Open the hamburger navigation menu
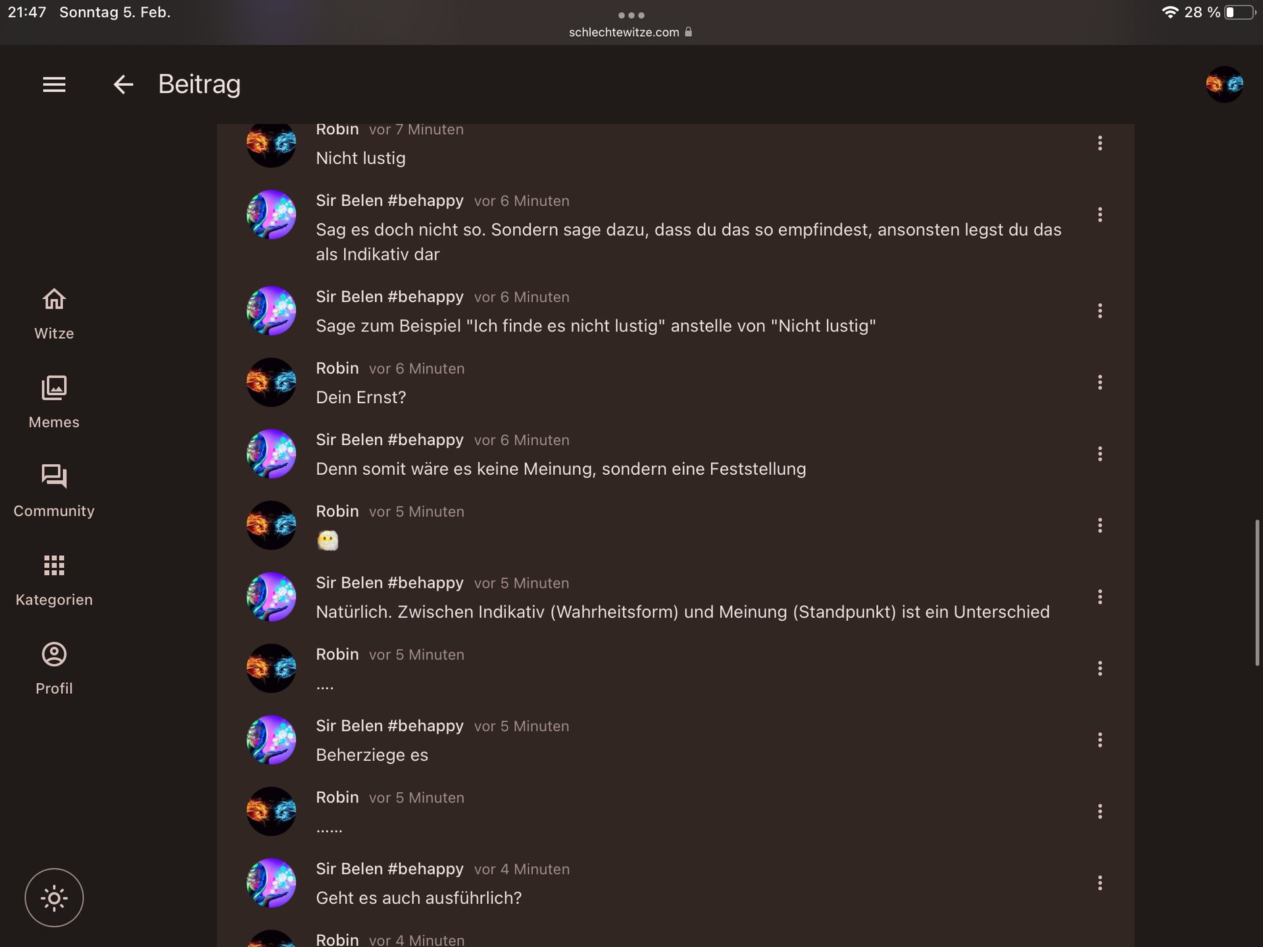1263x947 pixels. (54, 84)
